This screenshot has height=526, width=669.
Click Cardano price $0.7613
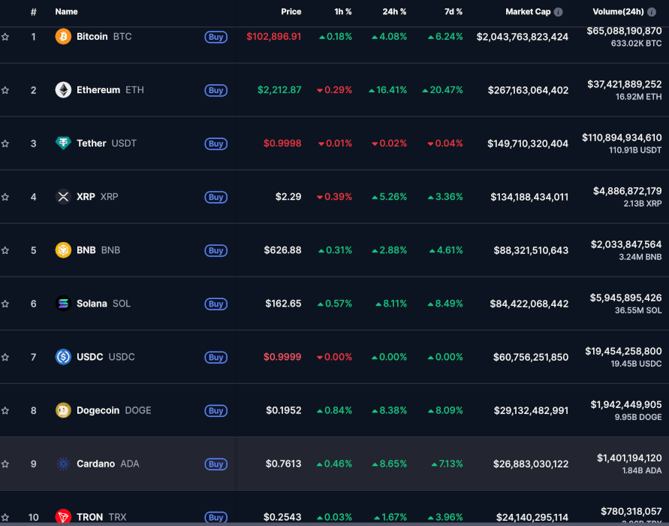pyautogui.click(x=283, y=464)
